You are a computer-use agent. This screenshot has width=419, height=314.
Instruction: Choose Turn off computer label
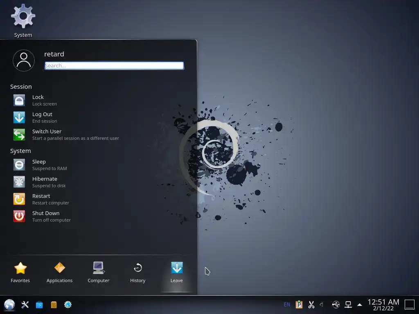click(52, 220)
